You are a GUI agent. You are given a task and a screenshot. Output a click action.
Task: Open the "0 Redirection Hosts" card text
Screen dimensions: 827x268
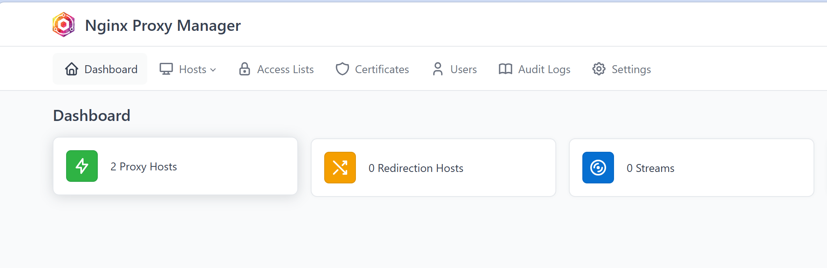[x=416, y=168]
